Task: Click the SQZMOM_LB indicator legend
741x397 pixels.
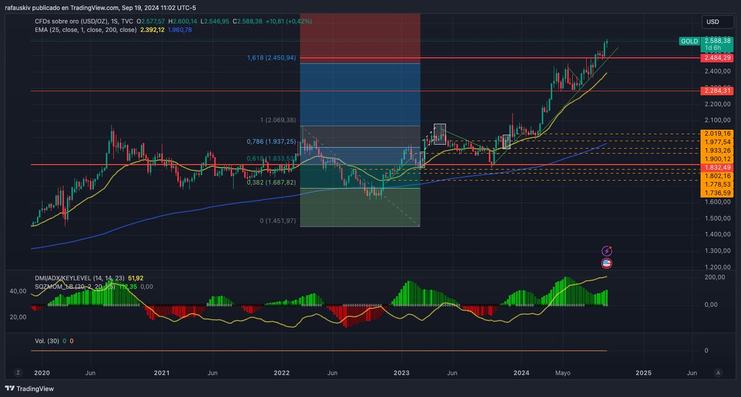Action: tap(75, 287)
